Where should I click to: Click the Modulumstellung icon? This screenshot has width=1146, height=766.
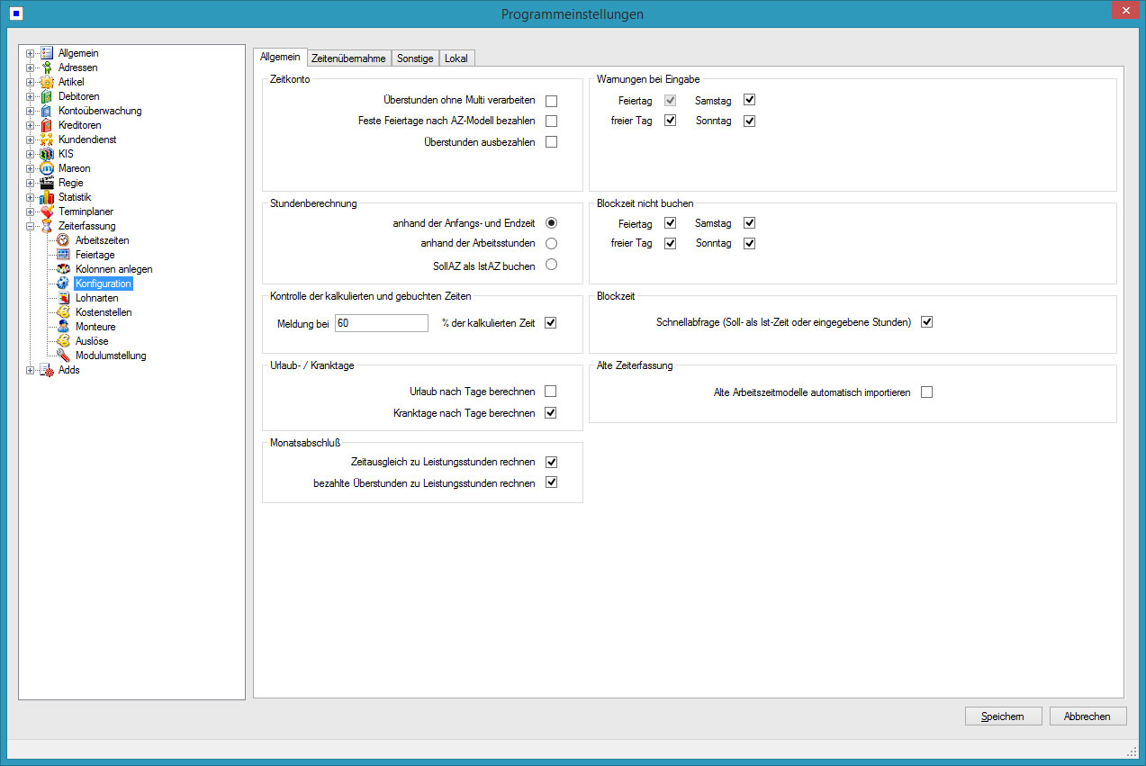coord(63,356)
